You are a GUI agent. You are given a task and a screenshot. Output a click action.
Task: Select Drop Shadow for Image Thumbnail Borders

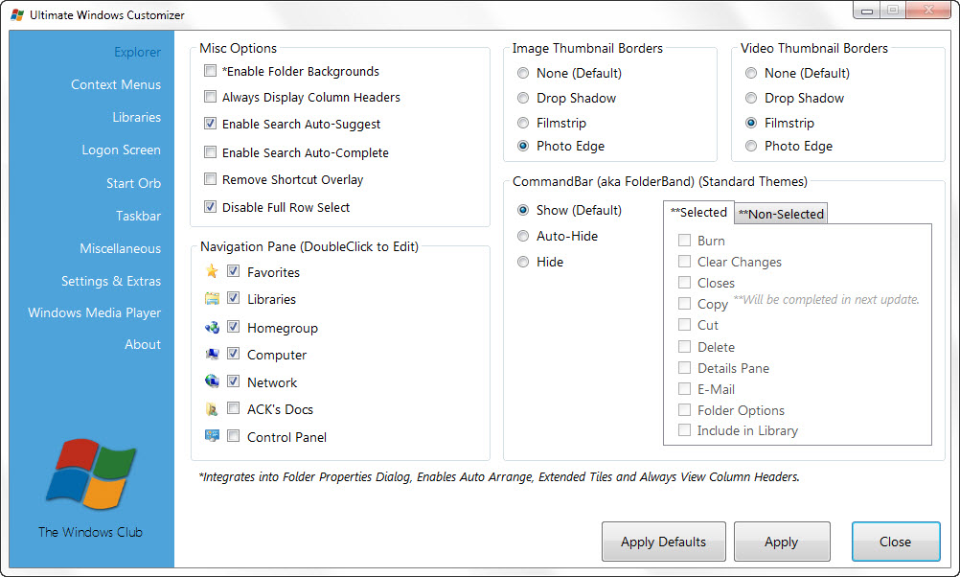click(x=523, y=98)
